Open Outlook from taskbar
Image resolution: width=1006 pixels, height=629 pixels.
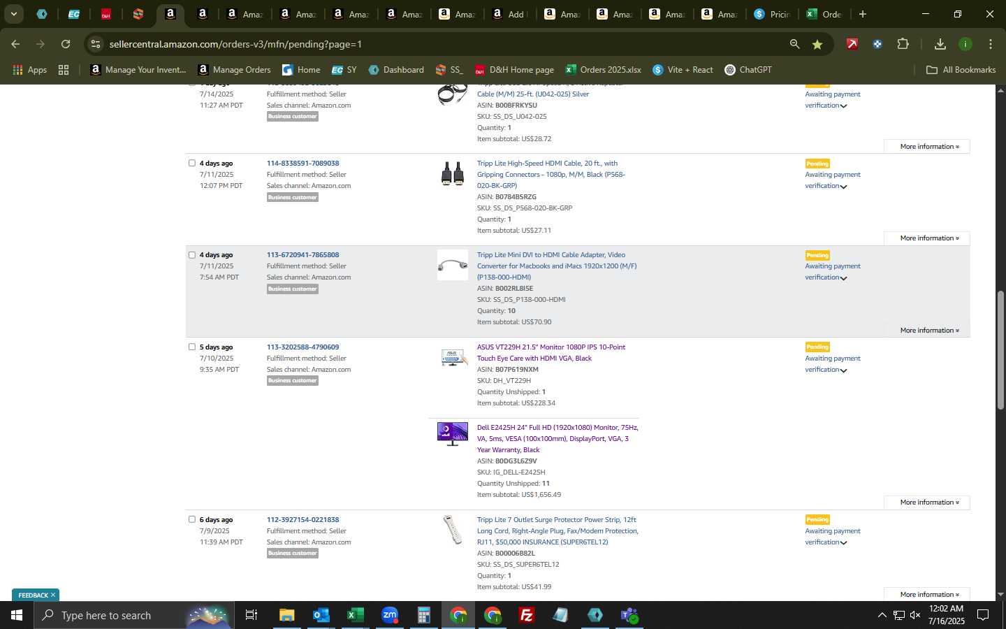click(321, 615)
